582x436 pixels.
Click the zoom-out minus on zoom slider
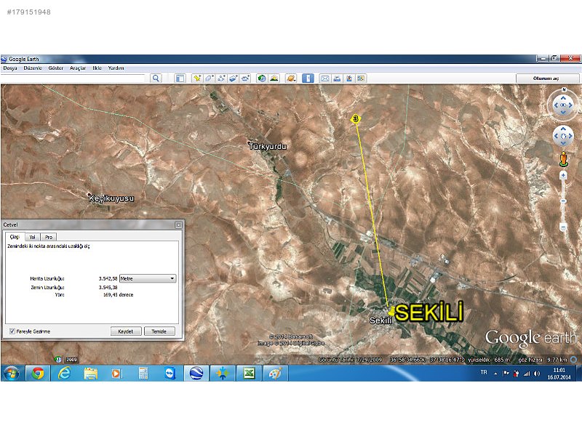coord(563,227)
